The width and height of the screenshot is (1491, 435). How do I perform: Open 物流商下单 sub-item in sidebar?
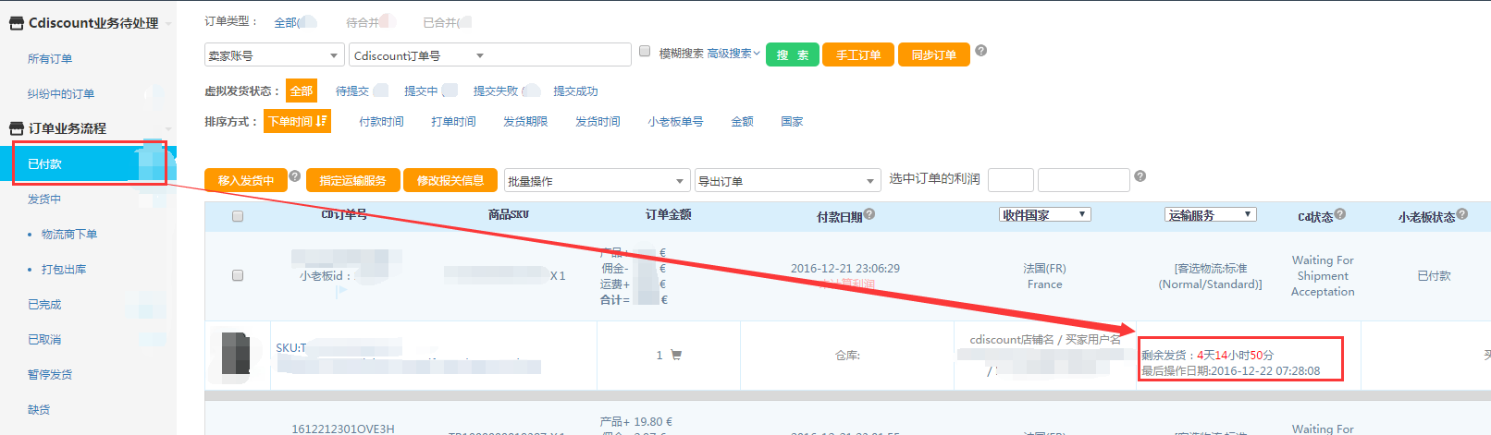(69, 234)
